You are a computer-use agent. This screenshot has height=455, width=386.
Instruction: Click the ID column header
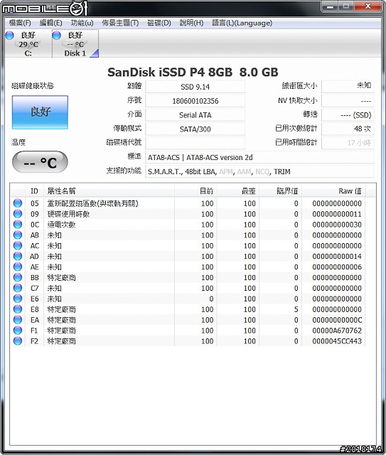(x=34, y=191)
